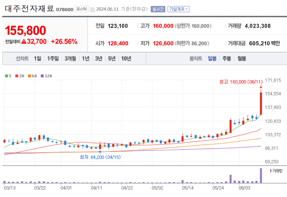Screen dimensions: 287x197
Task: Click the purple 120-day moving average swatch
Action: (x=42, y=76)
